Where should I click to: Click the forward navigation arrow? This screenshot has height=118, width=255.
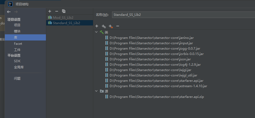[x=16, y=12]
